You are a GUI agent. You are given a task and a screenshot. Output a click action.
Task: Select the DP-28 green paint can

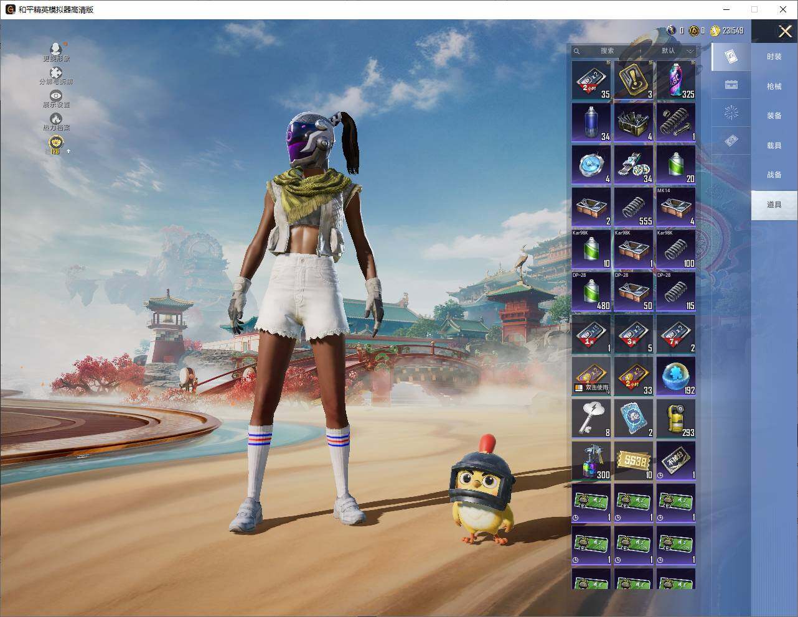point(591,292)
